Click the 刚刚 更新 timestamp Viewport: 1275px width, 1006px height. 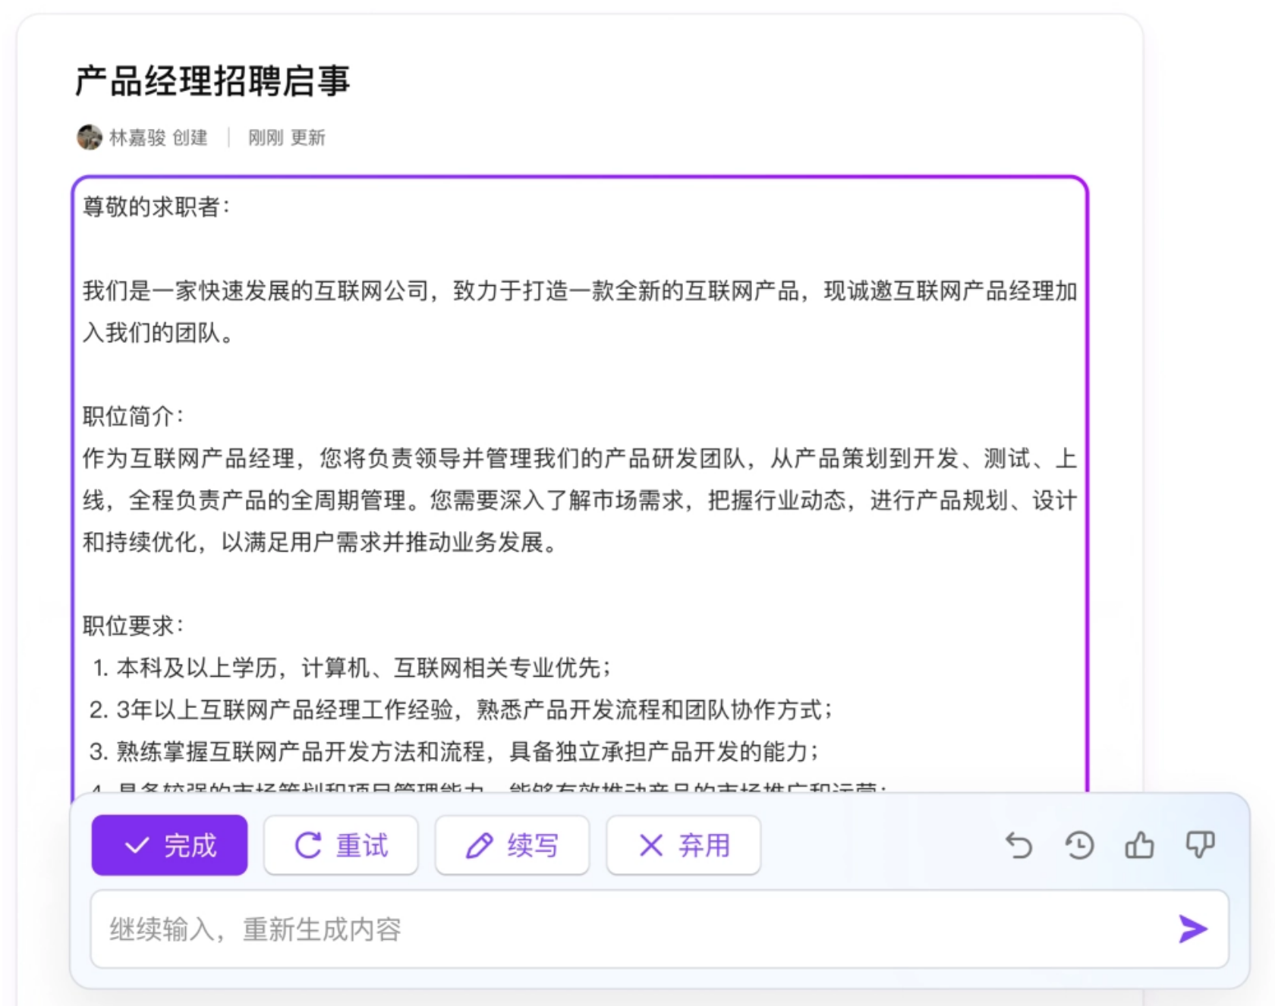(x=286, y=137)
